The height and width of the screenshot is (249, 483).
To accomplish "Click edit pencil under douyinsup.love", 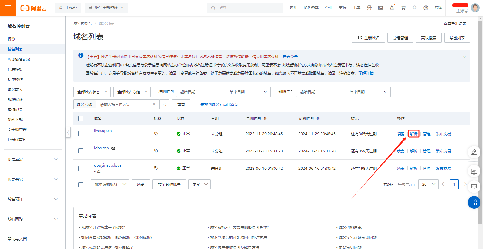I will (99, 171).
